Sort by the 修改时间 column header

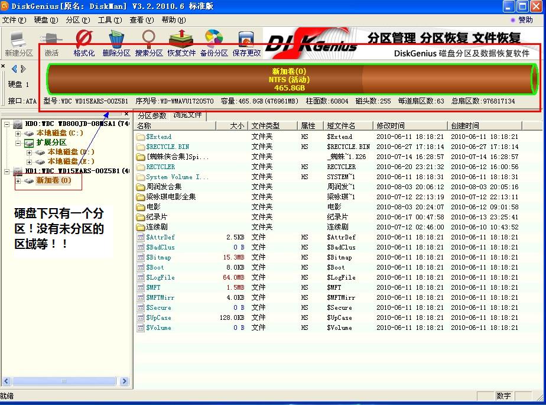410,125
